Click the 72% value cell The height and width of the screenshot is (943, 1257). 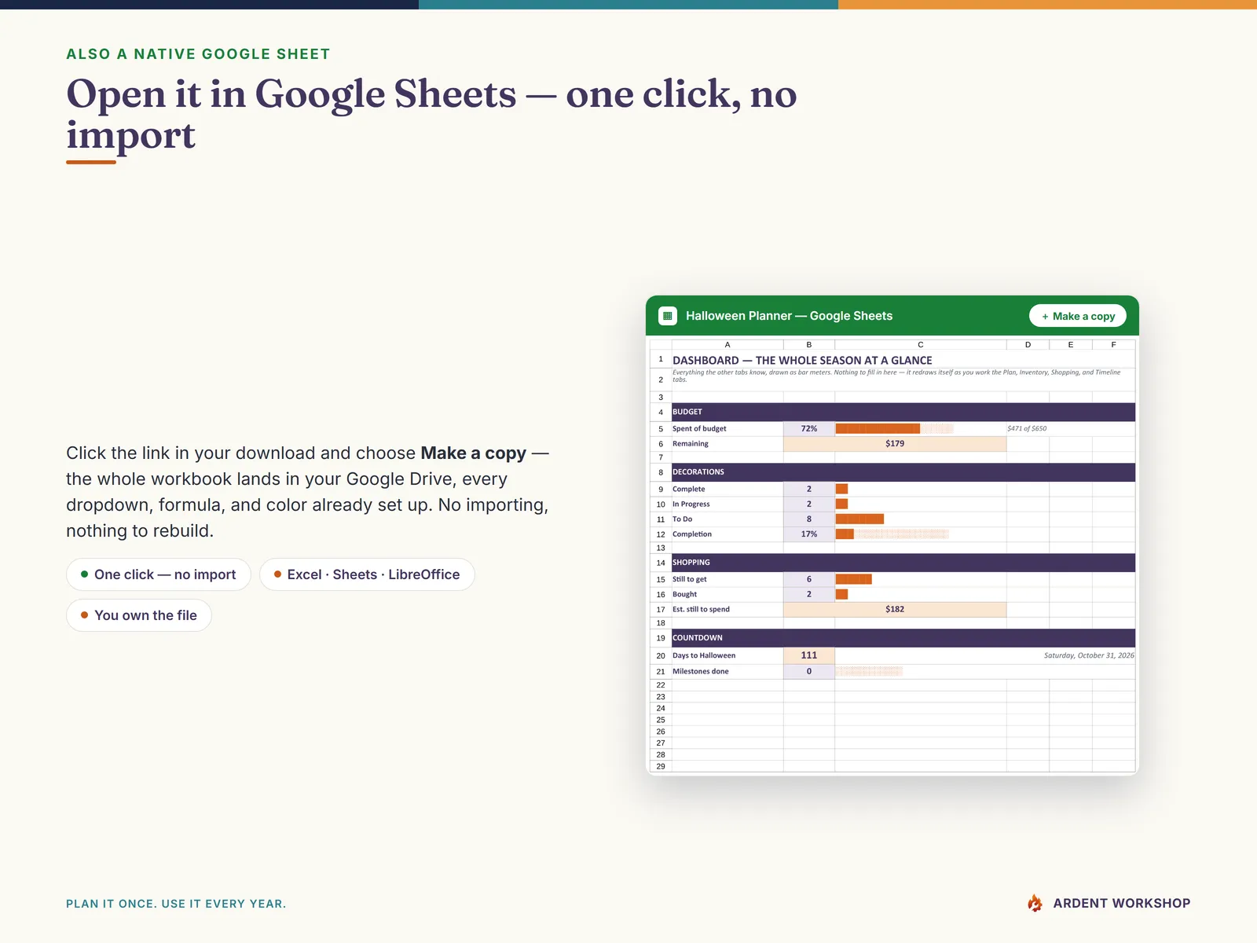tap(809, 429)
